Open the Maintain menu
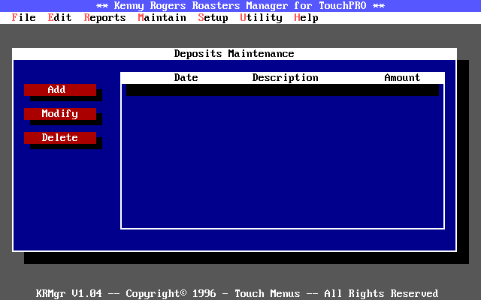Viewport: 481px width, 300px height. [162, 18]
